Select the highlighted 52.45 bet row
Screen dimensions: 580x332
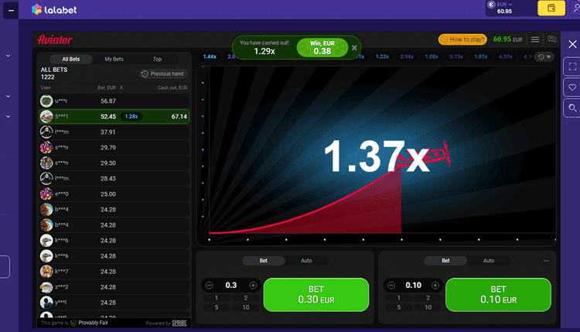[x=114, y=117]
